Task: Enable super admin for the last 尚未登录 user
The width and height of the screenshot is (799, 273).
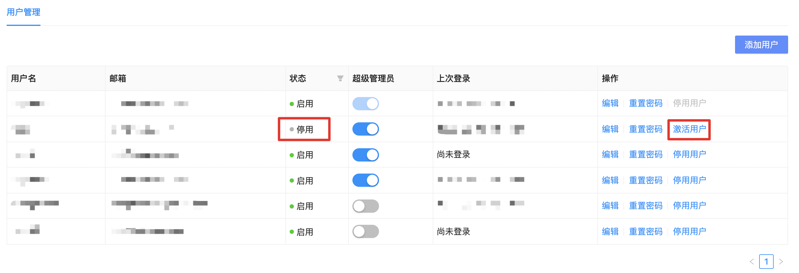Action: click(x=366, y=231)
